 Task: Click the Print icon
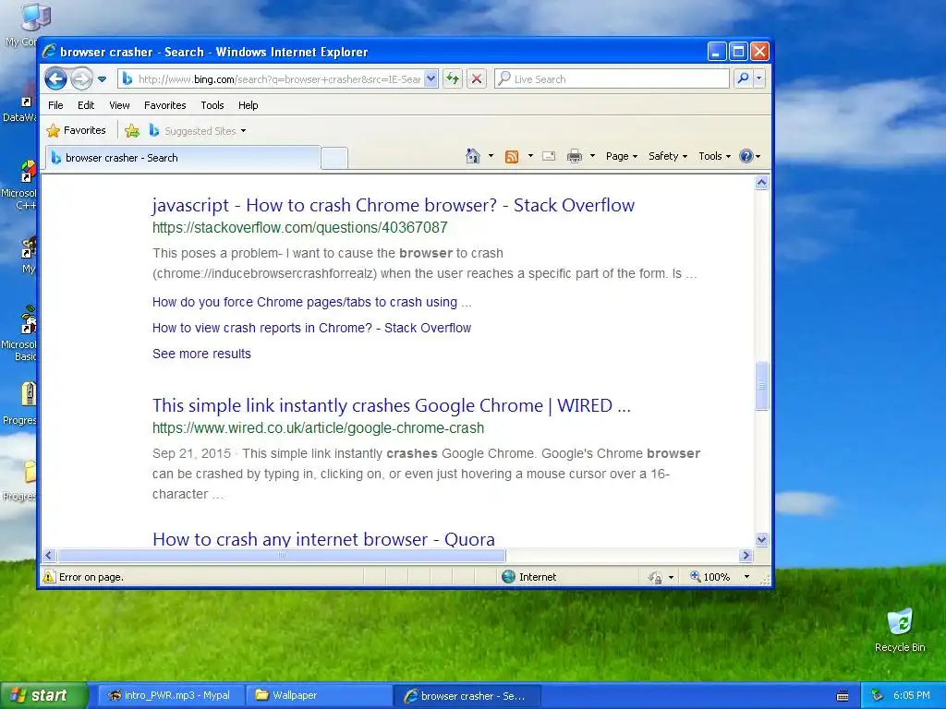(x=575, y=156)
